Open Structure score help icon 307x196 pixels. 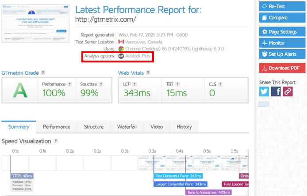[101, 84]
